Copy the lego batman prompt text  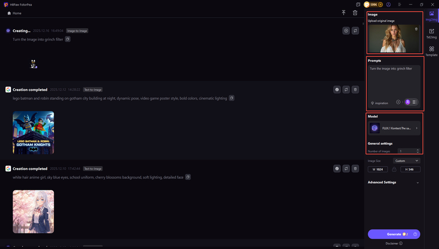coord(232,98)
